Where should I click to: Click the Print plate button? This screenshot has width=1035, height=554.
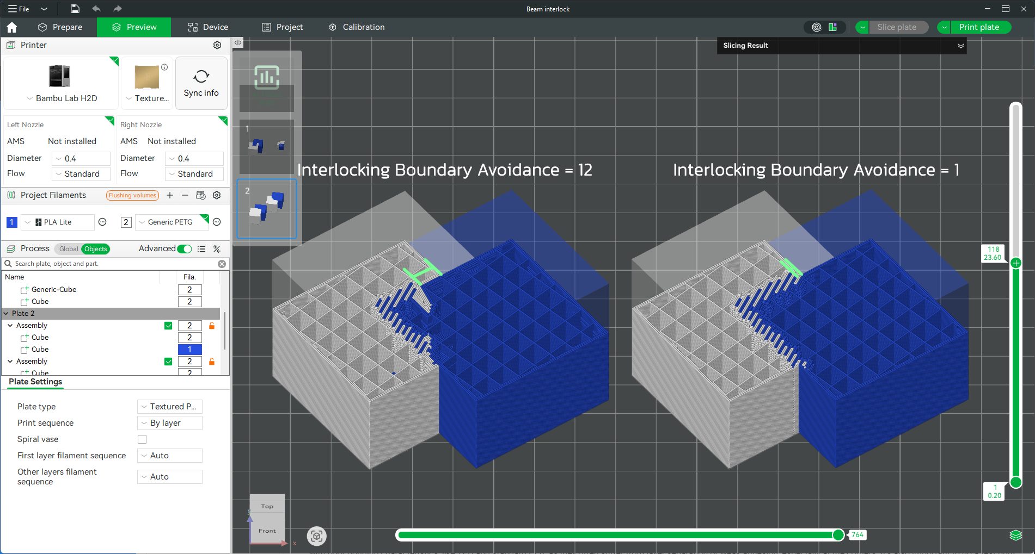click(978, 27)
